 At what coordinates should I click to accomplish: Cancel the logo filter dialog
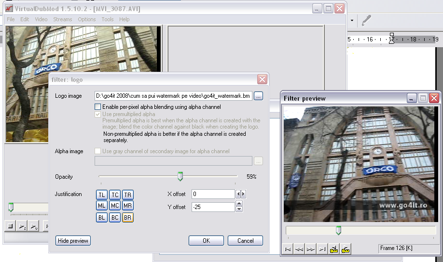[x=245, y=240]
